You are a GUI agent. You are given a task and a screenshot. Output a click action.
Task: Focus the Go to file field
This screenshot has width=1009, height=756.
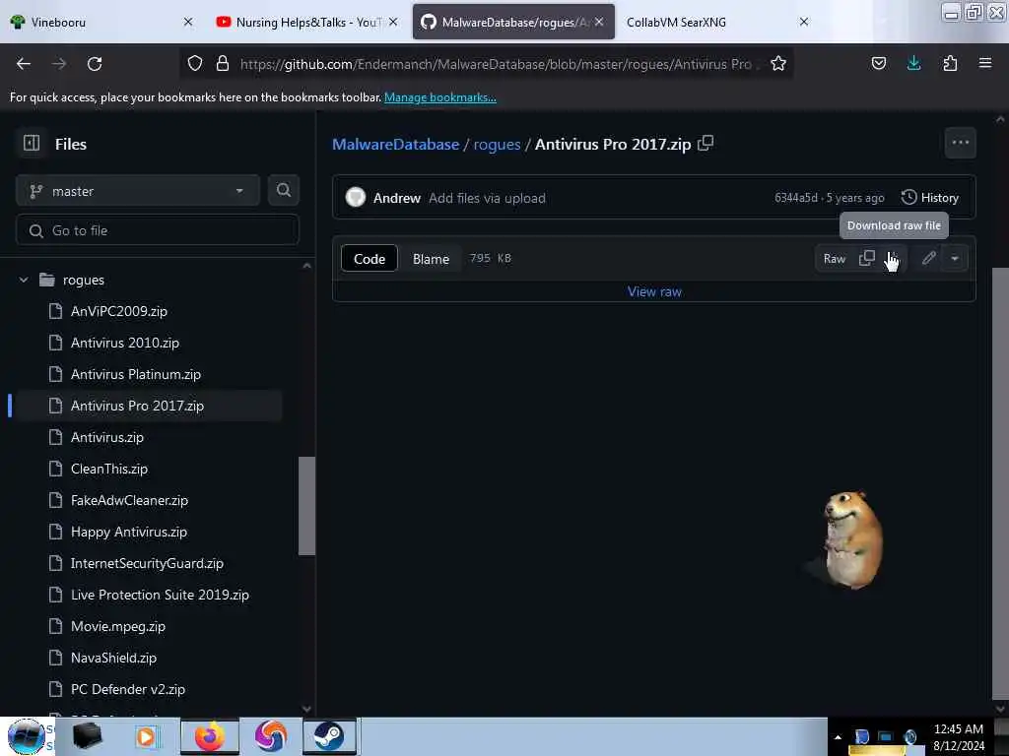pyautogui.click(x=158, y=230)
